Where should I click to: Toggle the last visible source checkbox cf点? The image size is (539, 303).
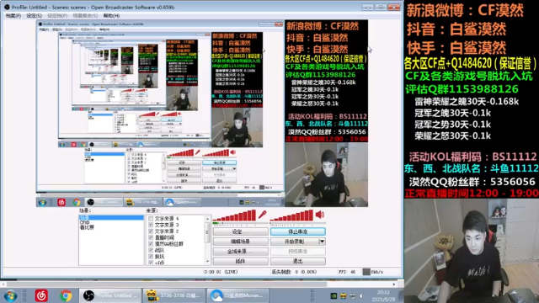point(151,263)
